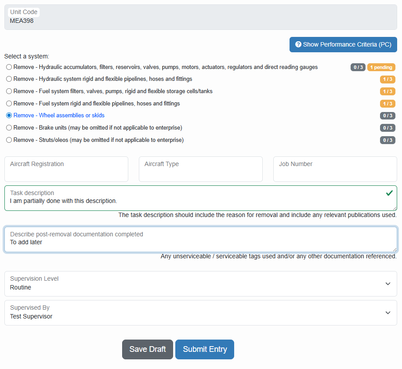
Task: Click the '0 / 3' badge beside Brake units
Action: click(x=387, y=127)
